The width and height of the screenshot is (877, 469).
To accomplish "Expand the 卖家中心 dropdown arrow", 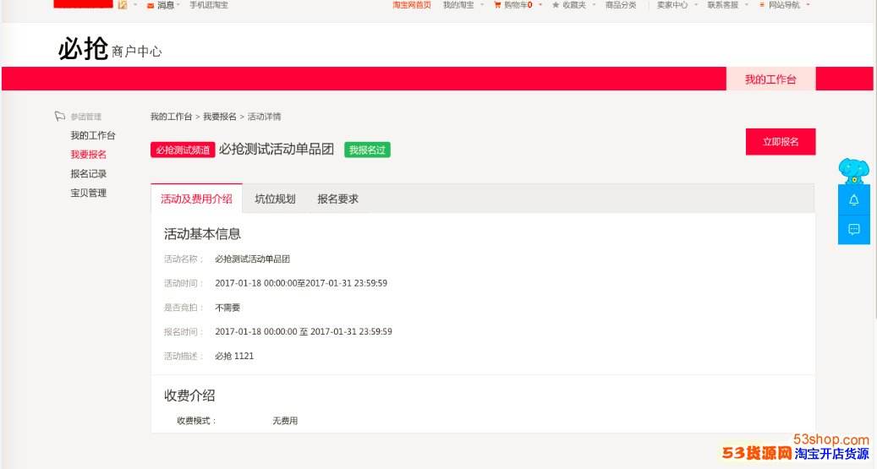I will (696, 5).
